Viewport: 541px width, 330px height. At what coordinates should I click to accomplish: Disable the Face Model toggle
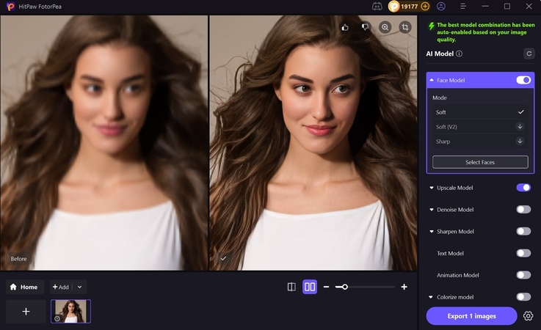pos(523,80)
